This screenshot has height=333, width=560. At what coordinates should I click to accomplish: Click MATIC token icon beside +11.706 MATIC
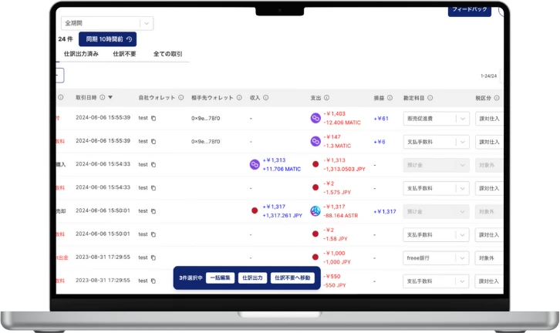(255, 164)
